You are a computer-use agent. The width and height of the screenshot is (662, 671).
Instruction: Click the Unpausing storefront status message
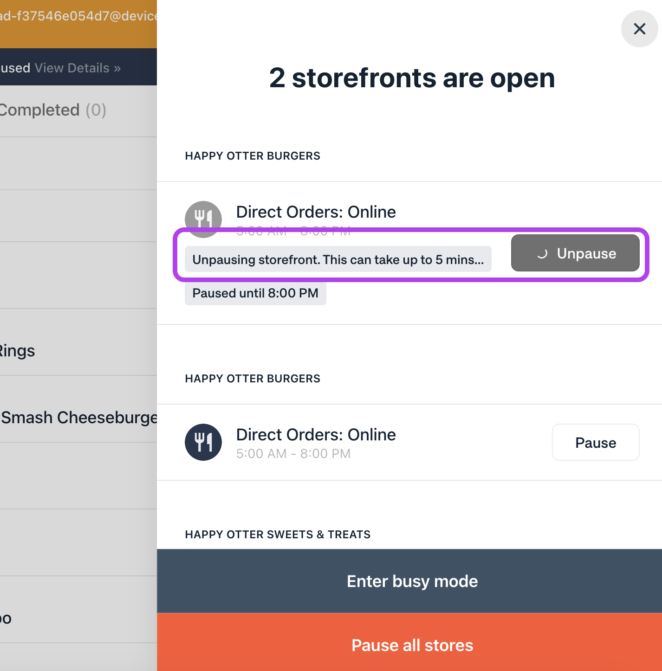coord(338,259)
